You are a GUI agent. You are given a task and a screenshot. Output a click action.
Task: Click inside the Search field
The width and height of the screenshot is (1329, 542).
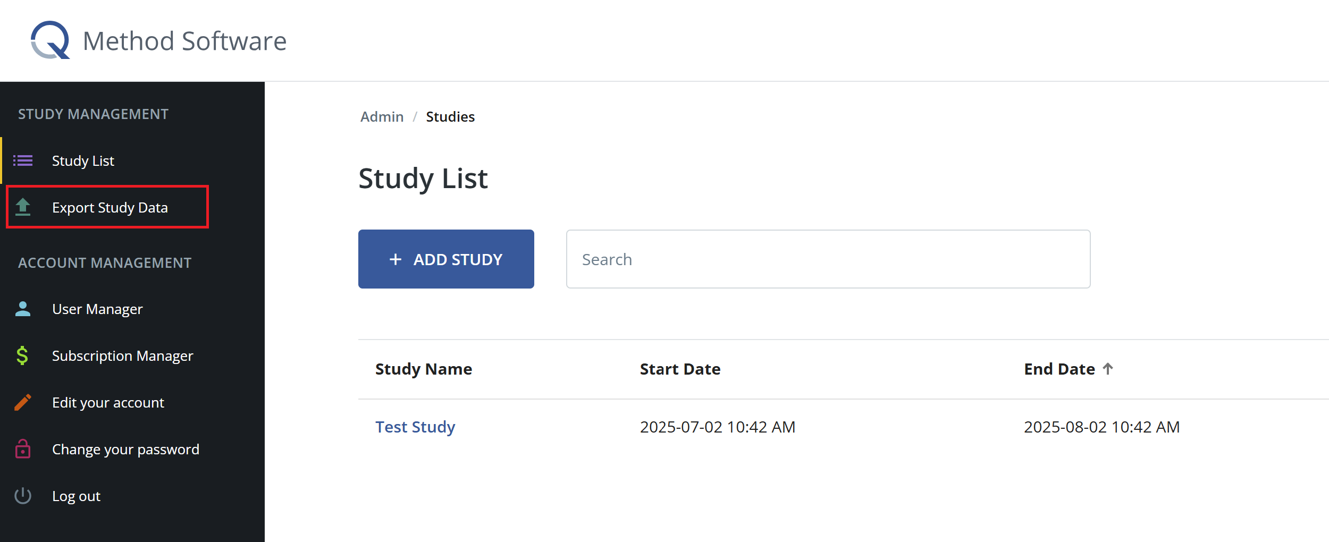tap(827, 259)
